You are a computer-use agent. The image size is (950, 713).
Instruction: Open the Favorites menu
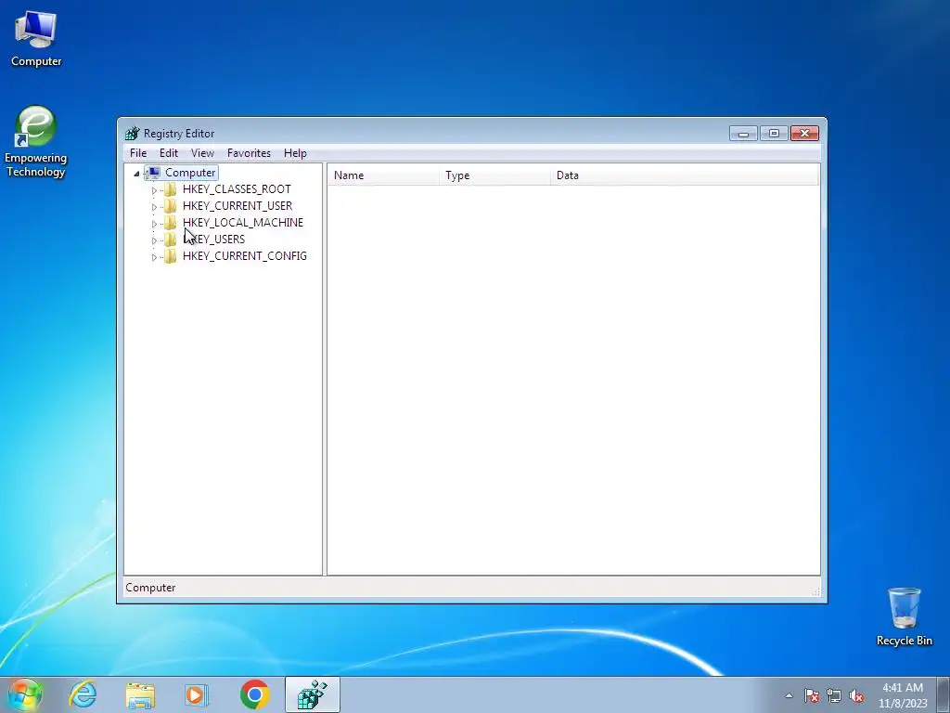click(x=249, y=153)
